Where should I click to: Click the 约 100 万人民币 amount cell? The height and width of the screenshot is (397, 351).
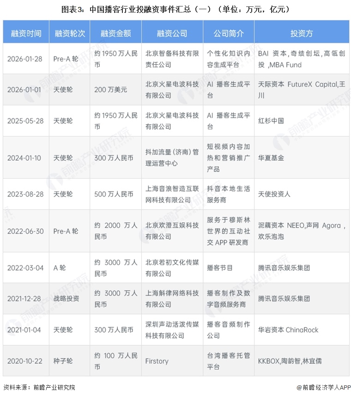tap(116, 361)
